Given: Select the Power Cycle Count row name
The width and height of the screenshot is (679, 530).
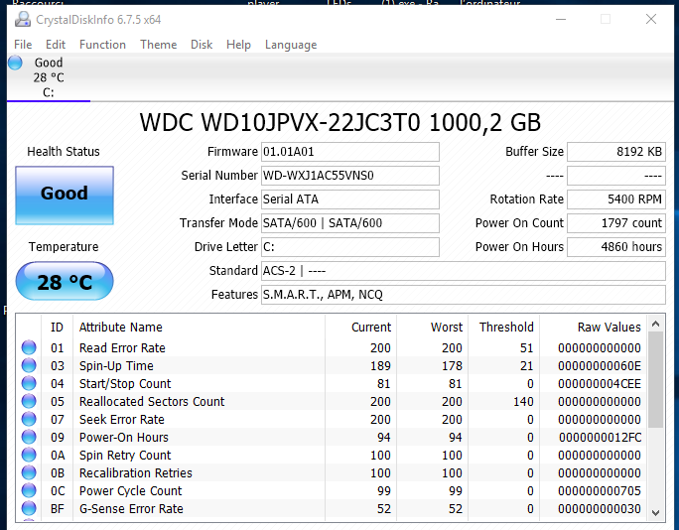Looking at the screenshot, I should [x=130, y=490].
